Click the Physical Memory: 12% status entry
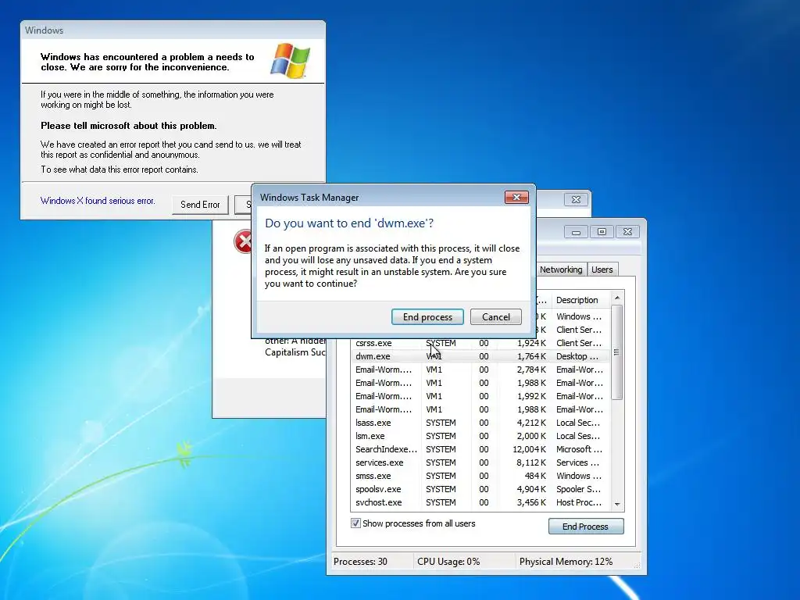The width and height of the screenshot is (800, 600). [566, 561]
